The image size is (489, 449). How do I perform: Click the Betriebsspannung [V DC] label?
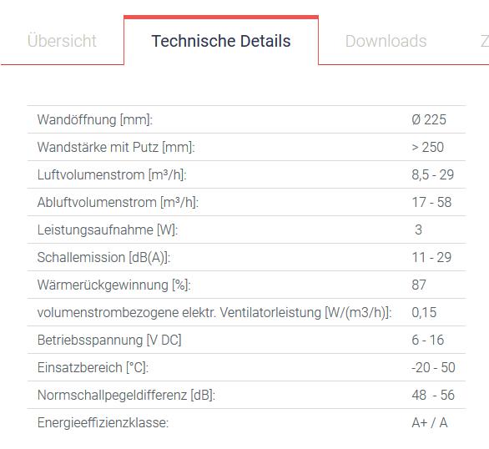[109, 341]
